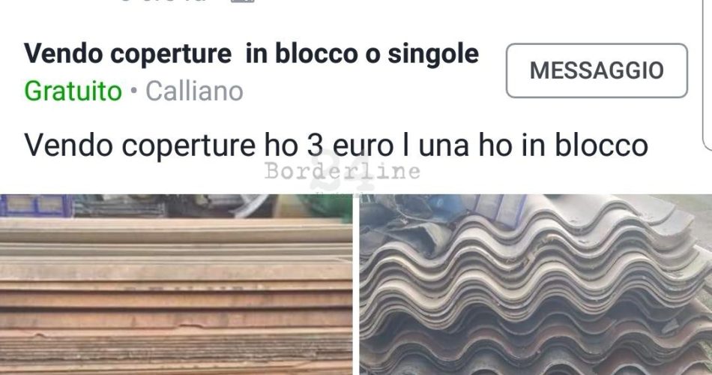Click the MESSAGGIO button

(597, 70)
